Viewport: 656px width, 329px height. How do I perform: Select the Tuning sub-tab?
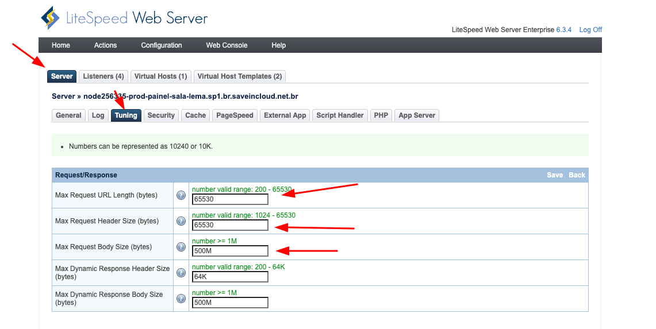pyautogui.click(x=126, y=115)
